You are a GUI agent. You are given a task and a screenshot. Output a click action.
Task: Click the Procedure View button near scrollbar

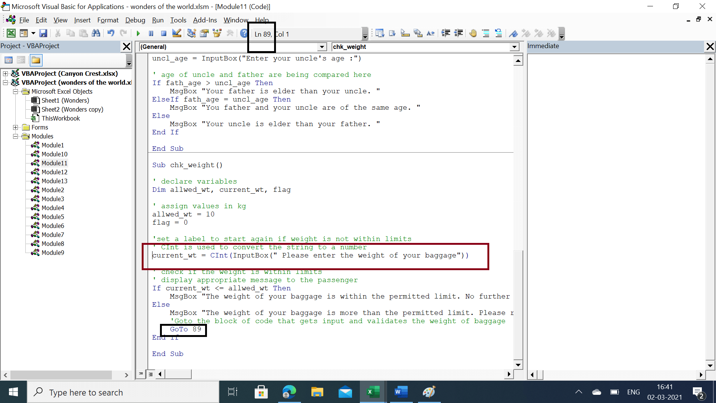[x=141, y=374]
